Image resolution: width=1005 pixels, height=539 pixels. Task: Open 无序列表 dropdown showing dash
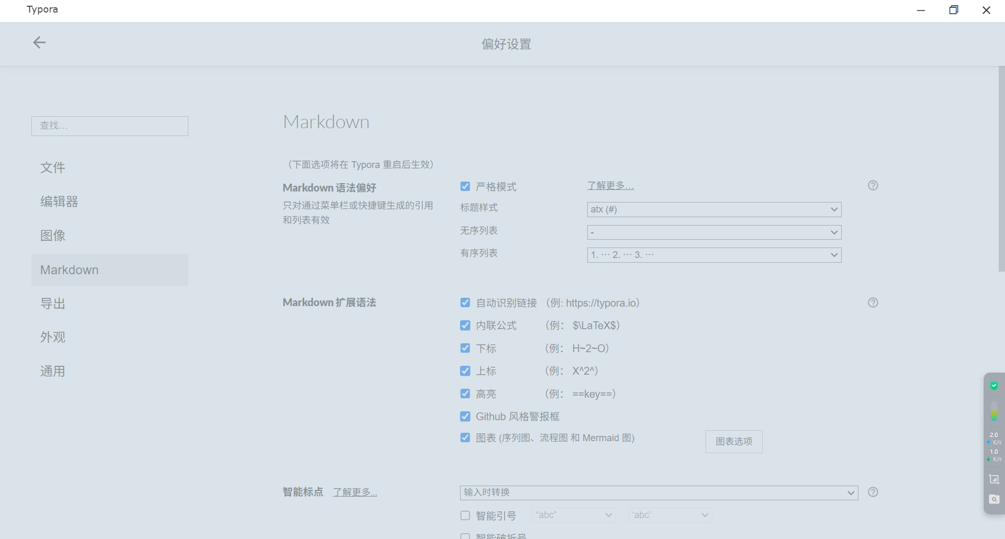pyautogui.click(x=714, y=232)
